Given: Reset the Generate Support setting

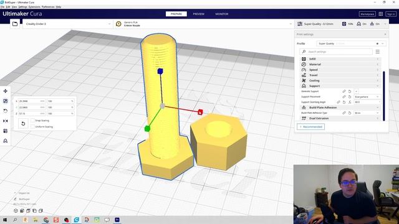Looking at the screenshot, I should coord(350,91).
